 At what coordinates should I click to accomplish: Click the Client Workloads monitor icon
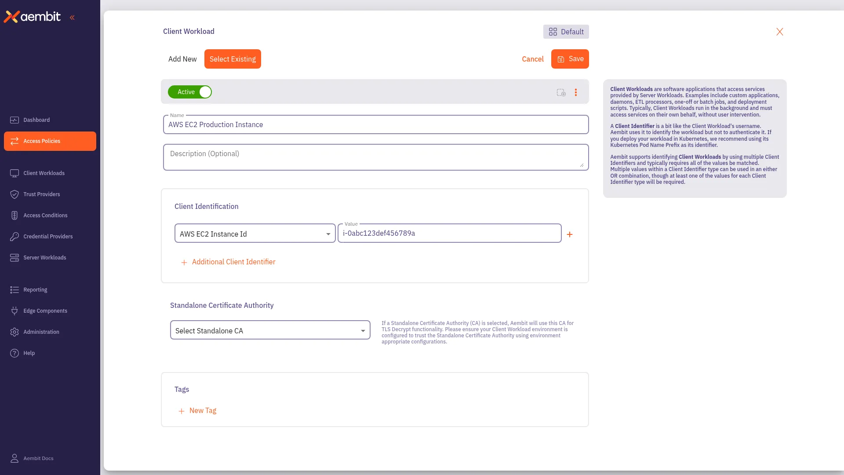coord(15,173)
